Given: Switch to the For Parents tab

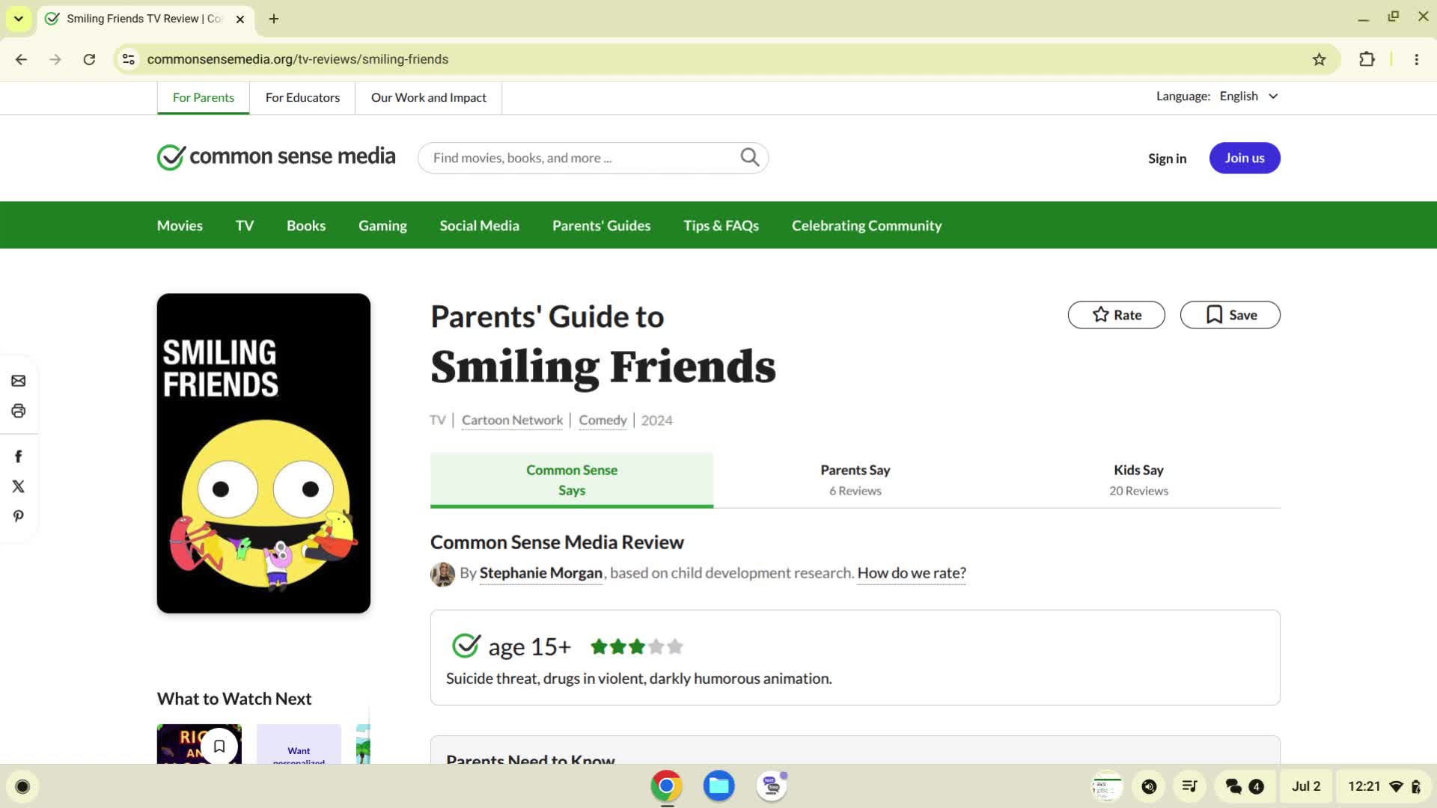Looking at the screenshot, I should click(203, 98).
